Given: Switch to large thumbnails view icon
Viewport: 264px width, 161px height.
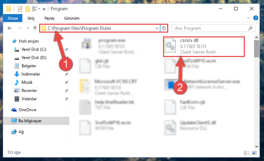Looking at the screenshot, I should pyautogui.click(x=254, y=153).
